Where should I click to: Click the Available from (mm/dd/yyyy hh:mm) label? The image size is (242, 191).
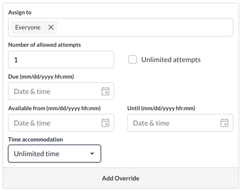[x=55, y=108]
